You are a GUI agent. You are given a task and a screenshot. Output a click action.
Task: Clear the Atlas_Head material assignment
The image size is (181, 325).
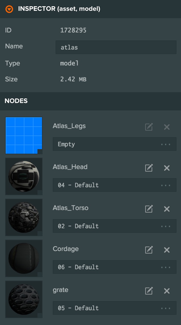pos(167,168)
